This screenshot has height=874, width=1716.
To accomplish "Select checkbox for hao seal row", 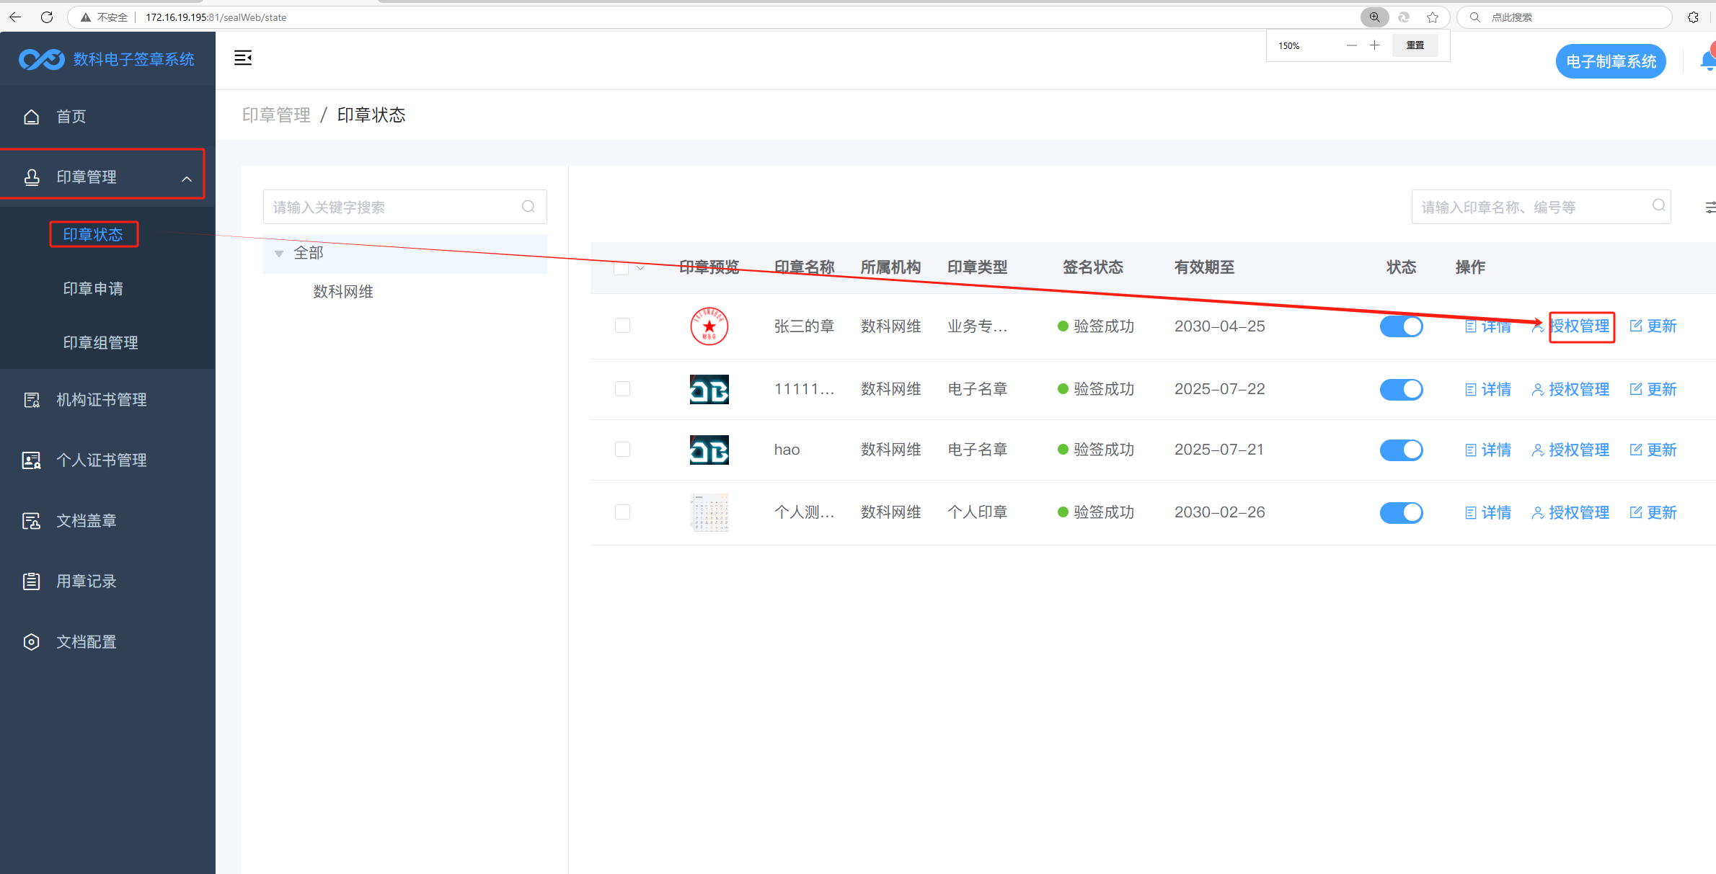I will (622, 450).
